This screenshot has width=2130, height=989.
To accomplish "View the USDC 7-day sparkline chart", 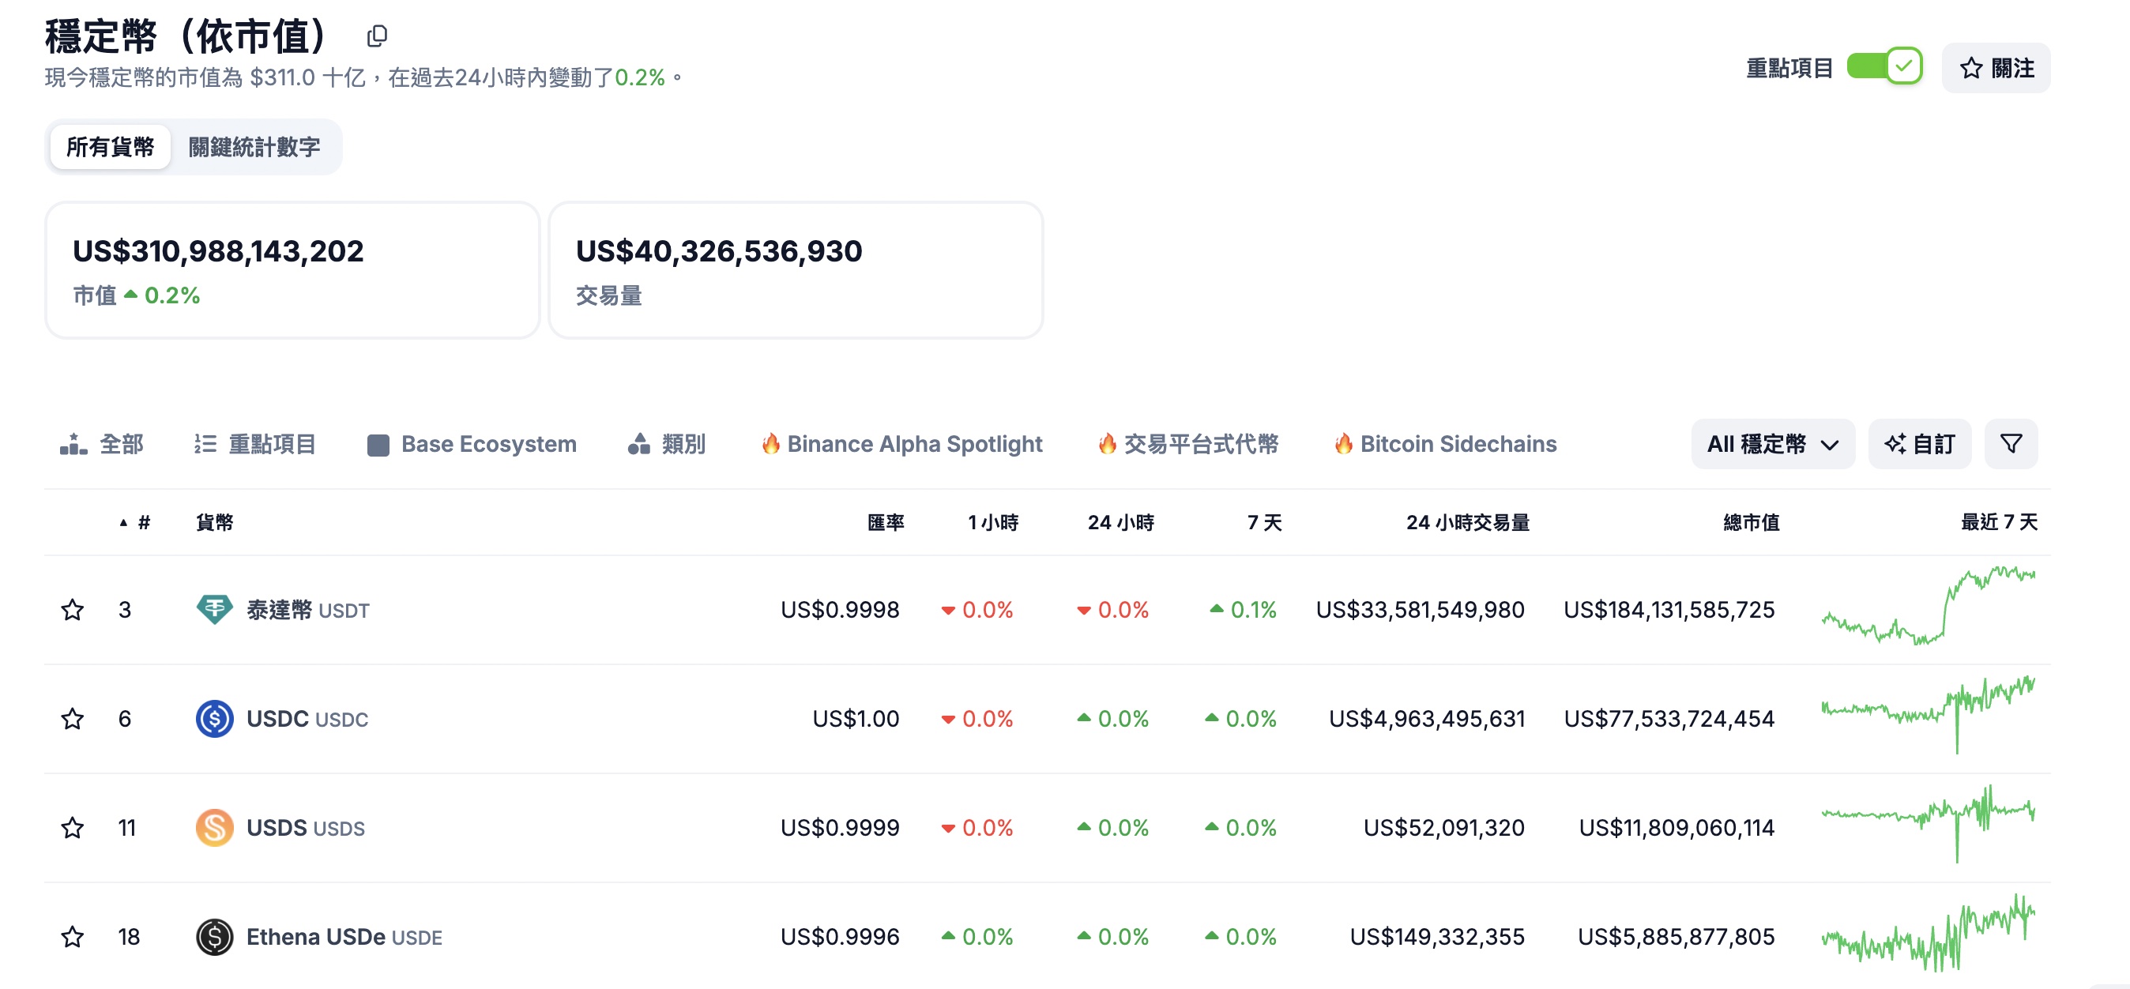I will point(1929,714).
